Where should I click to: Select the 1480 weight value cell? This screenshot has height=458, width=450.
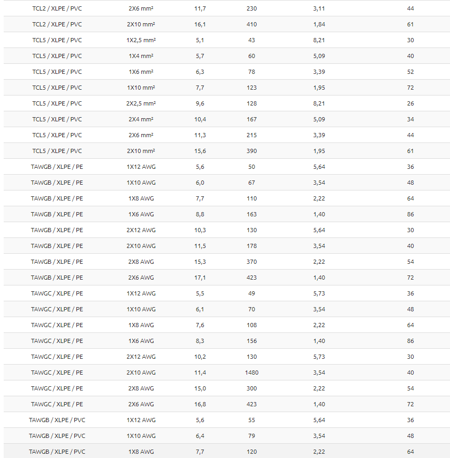click(x=251, y=373)
